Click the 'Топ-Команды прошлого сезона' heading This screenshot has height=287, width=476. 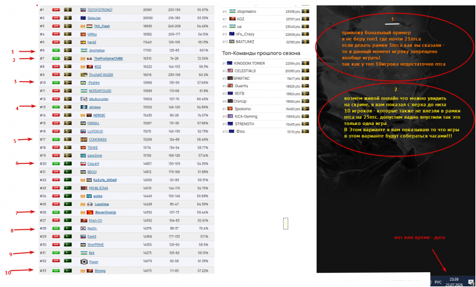point(261,53)
